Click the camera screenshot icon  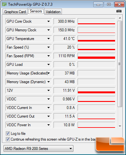(x=119, y=11)
